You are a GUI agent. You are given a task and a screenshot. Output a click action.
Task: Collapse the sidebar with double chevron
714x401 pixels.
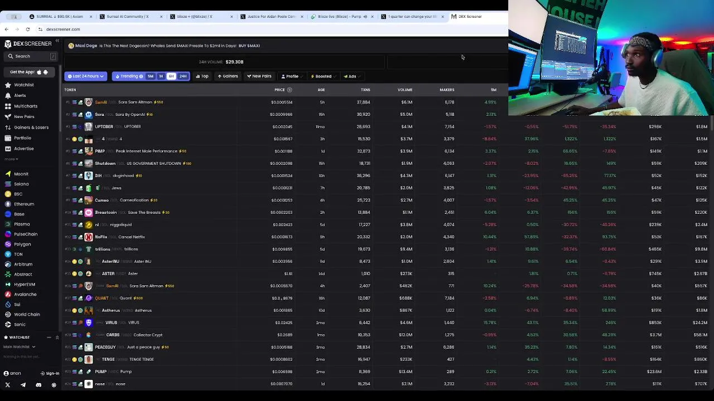[x=57, y=41]
